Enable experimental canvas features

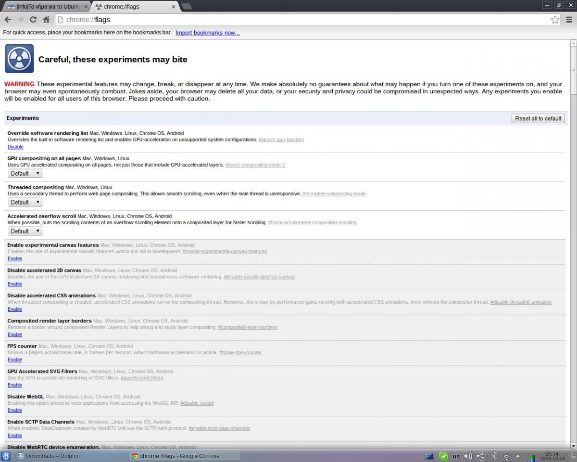click(15, 259)
